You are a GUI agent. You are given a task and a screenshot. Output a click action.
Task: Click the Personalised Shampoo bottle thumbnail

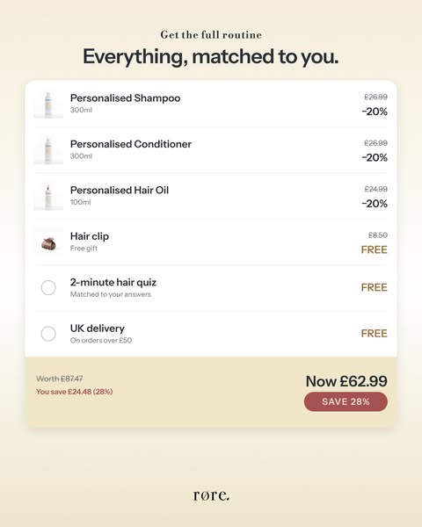pyautogui.click(x=48, y=105)
